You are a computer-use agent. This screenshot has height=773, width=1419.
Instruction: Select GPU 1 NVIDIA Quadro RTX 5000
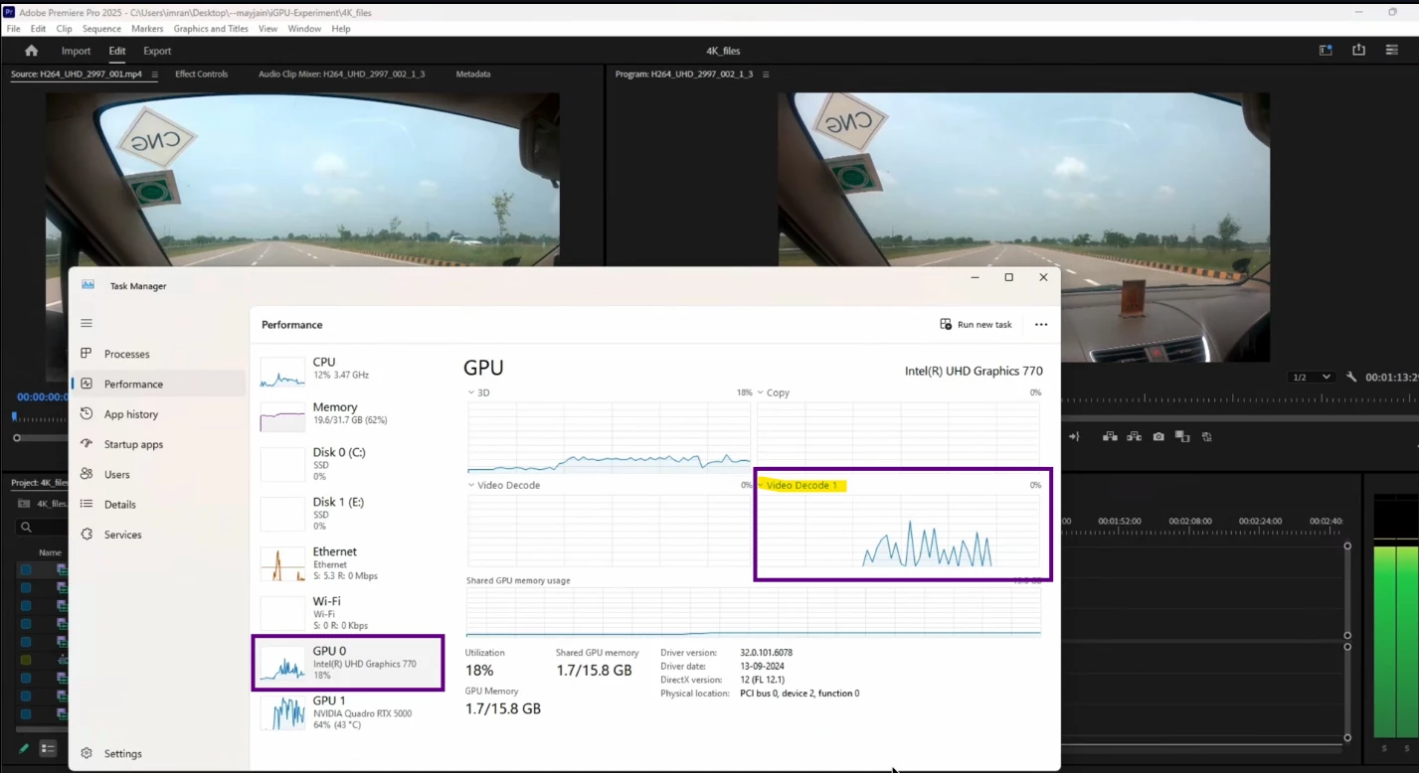[347, 712]
